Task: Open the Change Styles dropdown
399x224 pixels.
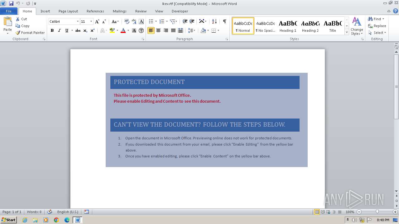Action: coord(357,26)
